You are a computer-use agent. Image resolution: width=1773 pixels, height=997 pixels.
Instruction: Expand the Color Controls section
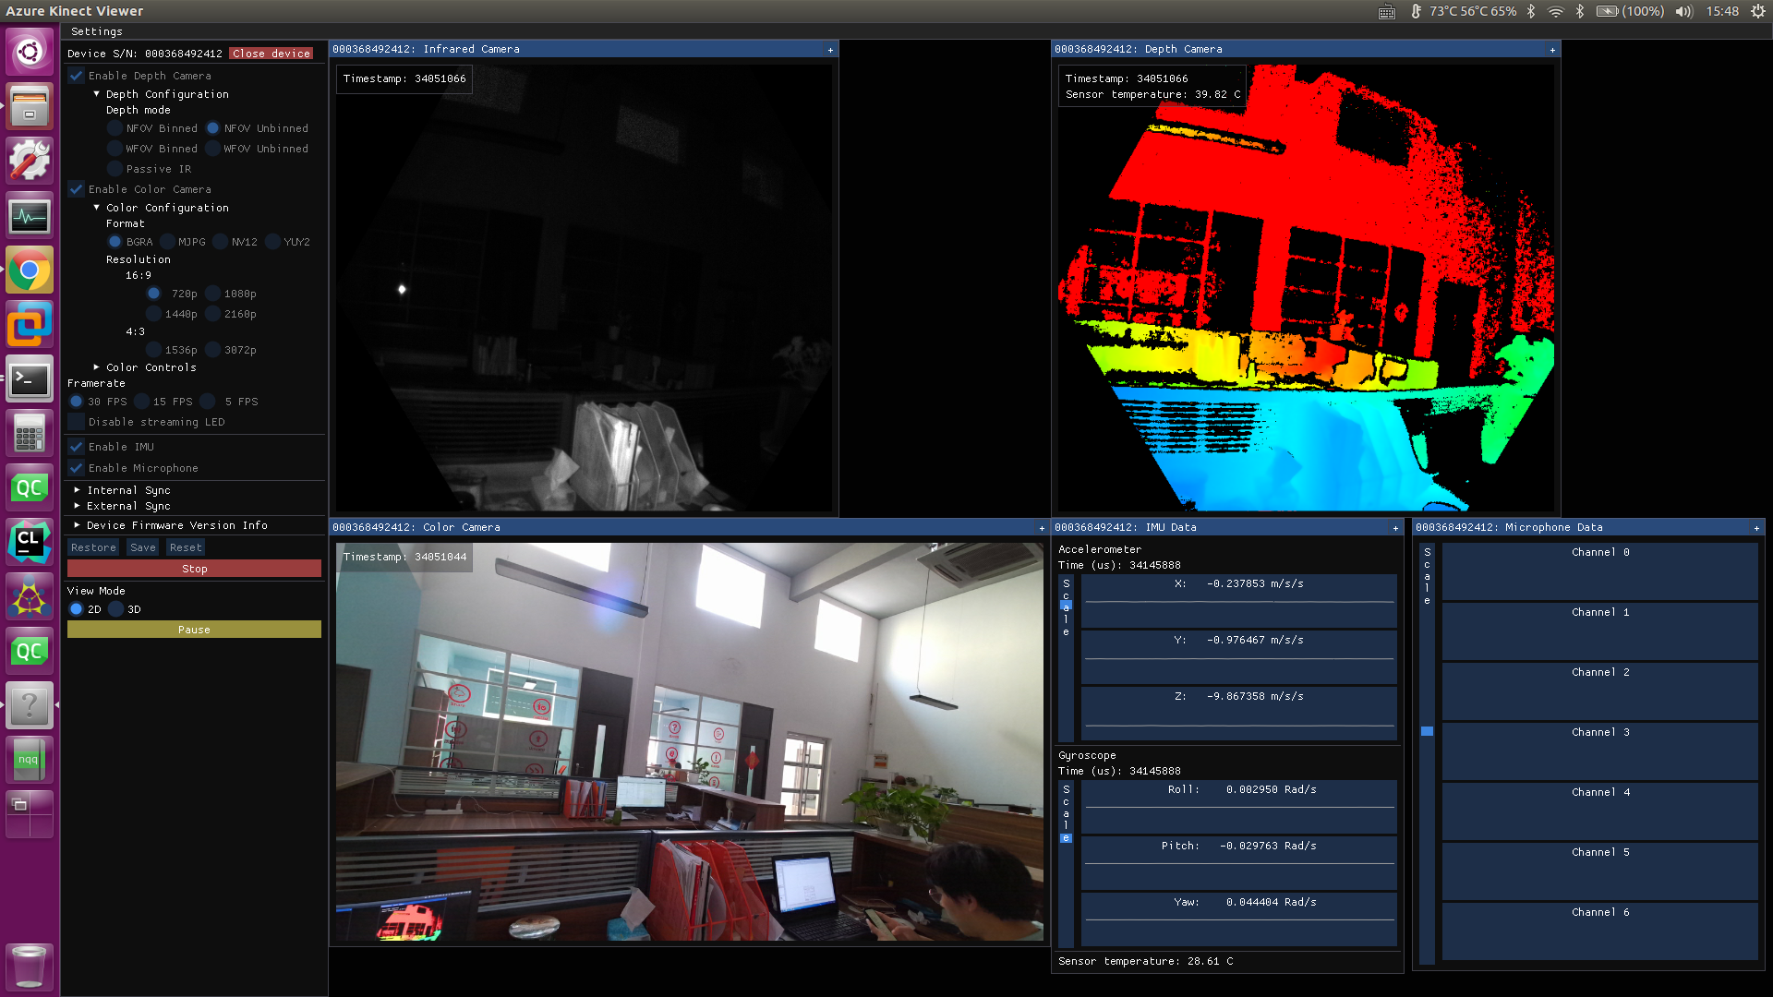pos(96,366)
